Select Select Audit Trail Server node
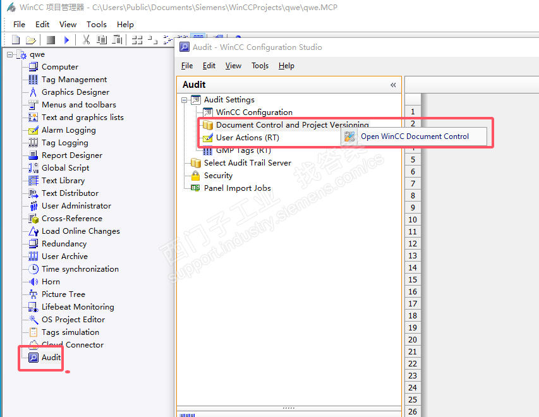This screenshot has width=539, height=417. pos(248,163)
